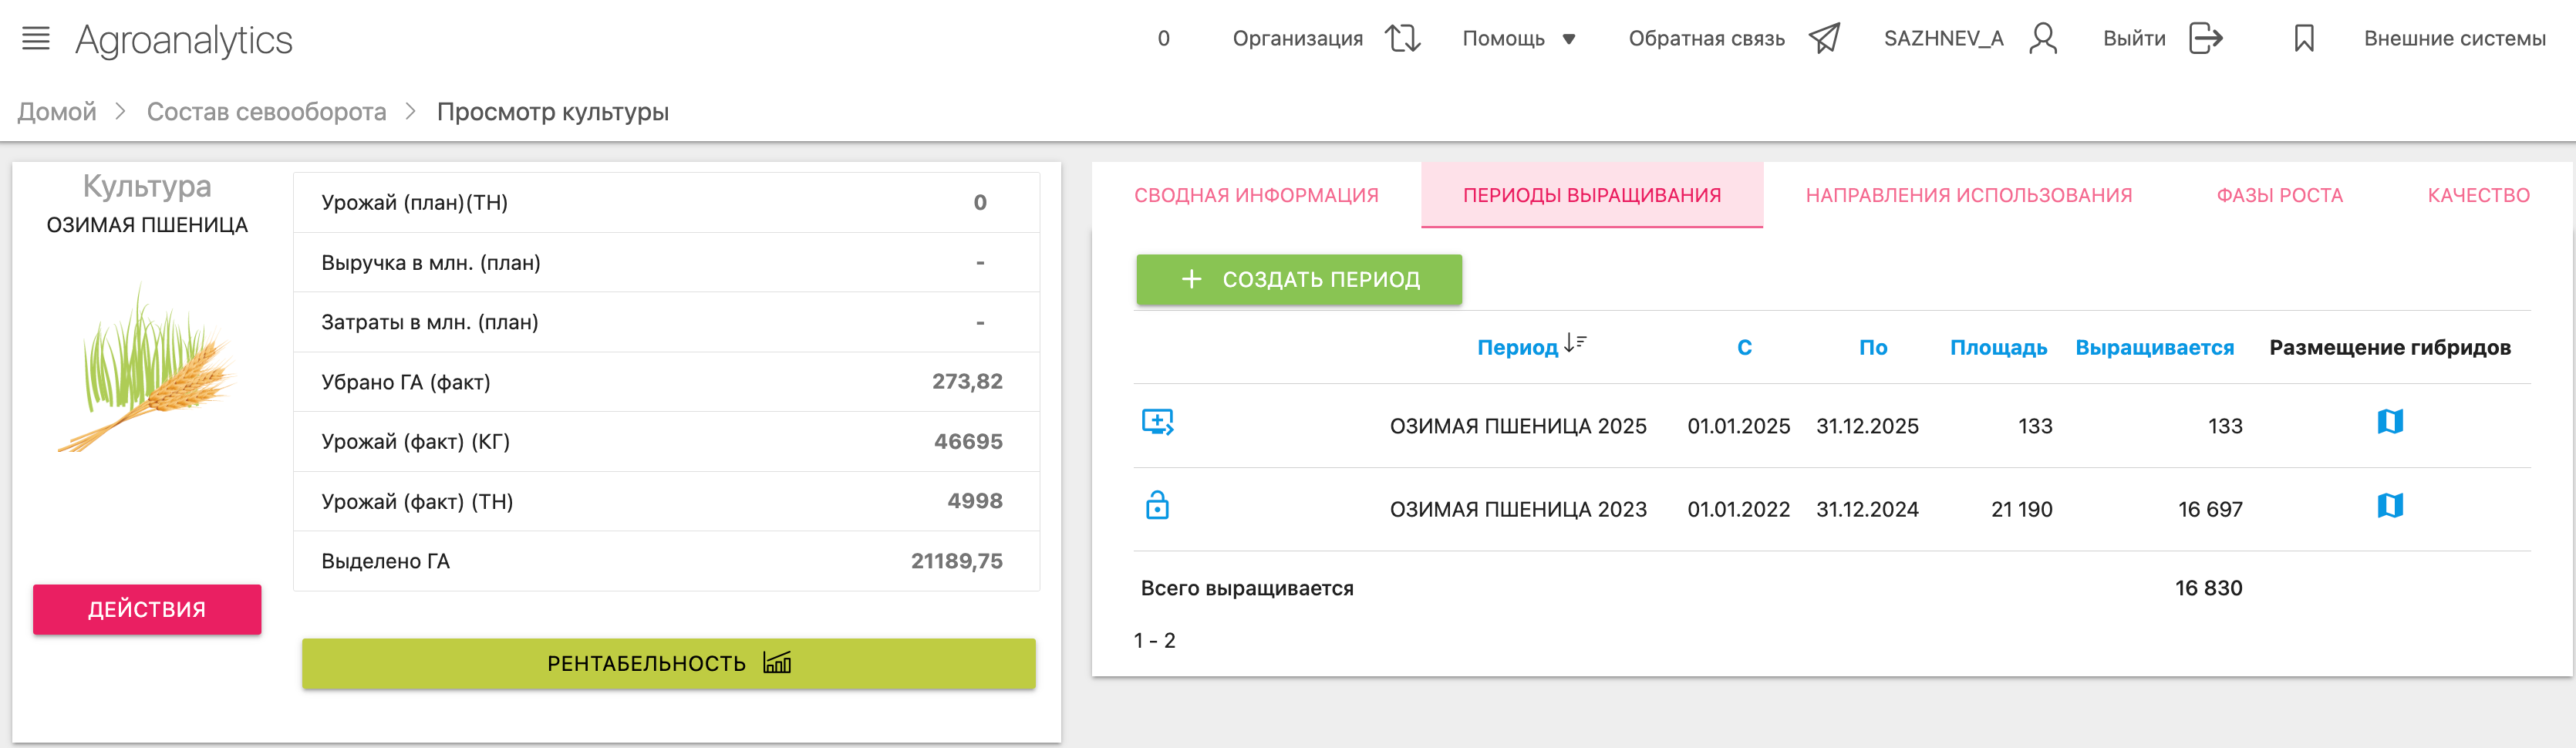The height and width of the screenshot is (748, 2576).
Task: Click the user profile icon
Action: point(2043,39)
